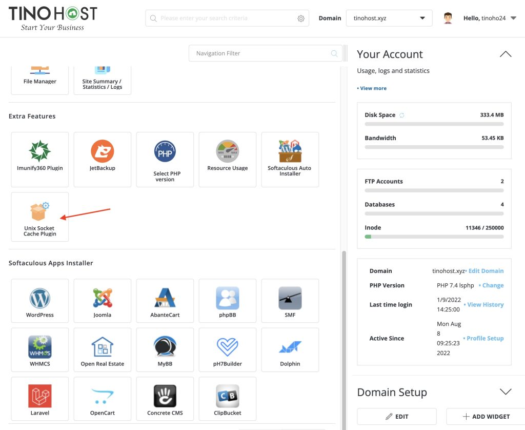Image resolution: width=525 pixels, height=430 pixels.
Task: Open Site Summary / Statistics / Logs
Action: [103, 80]
